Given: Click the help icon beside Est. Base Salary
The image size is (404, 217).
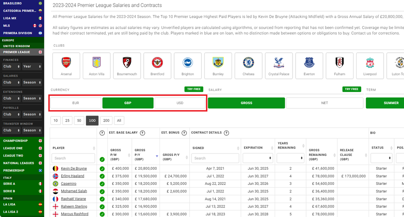Looking at the screenshot, I should (x=142, y=133).
